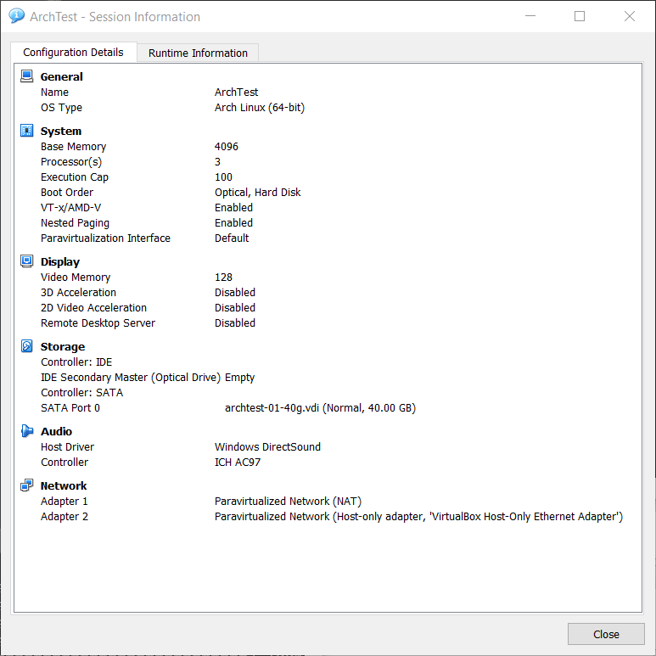The image size is (656, 656).
Task: Click the Audio section speaker icon
Action: tap(27, 430)
